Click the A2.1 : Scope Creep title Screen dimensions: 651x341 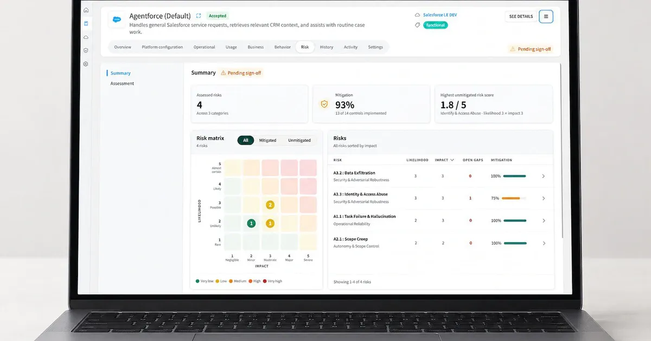(x=350, y=239)
